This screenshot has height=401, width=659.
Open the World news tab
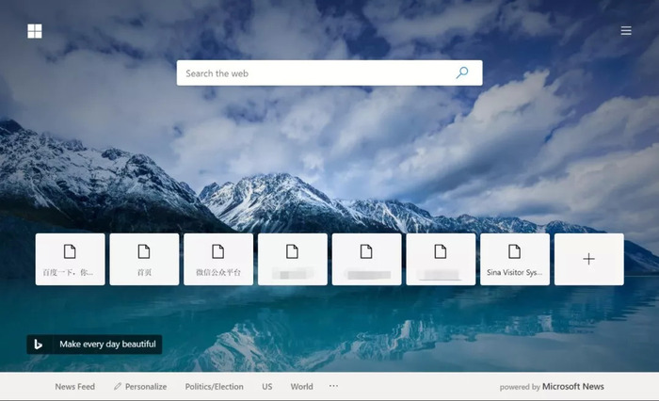[x=302, y=386]
